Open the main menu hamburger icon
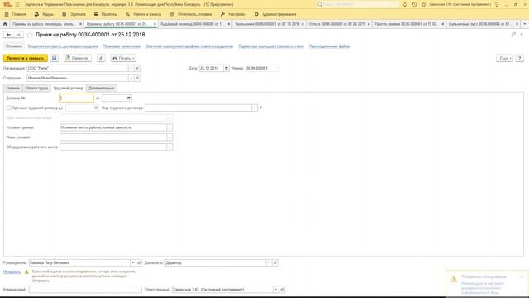 17,4
